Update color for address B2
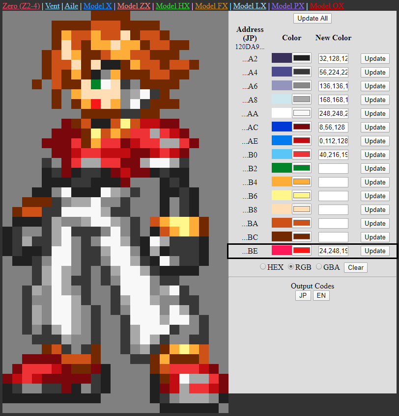The width and height of the screenshot is (399, 416). [x=375, y=169]
